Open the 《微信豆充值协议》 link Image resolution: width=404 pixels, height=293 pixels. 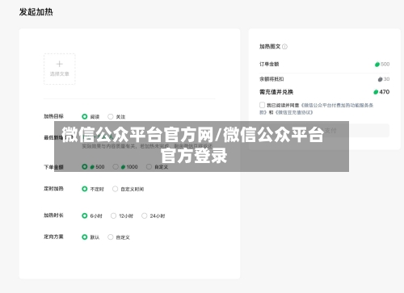(x=294, y=112)
